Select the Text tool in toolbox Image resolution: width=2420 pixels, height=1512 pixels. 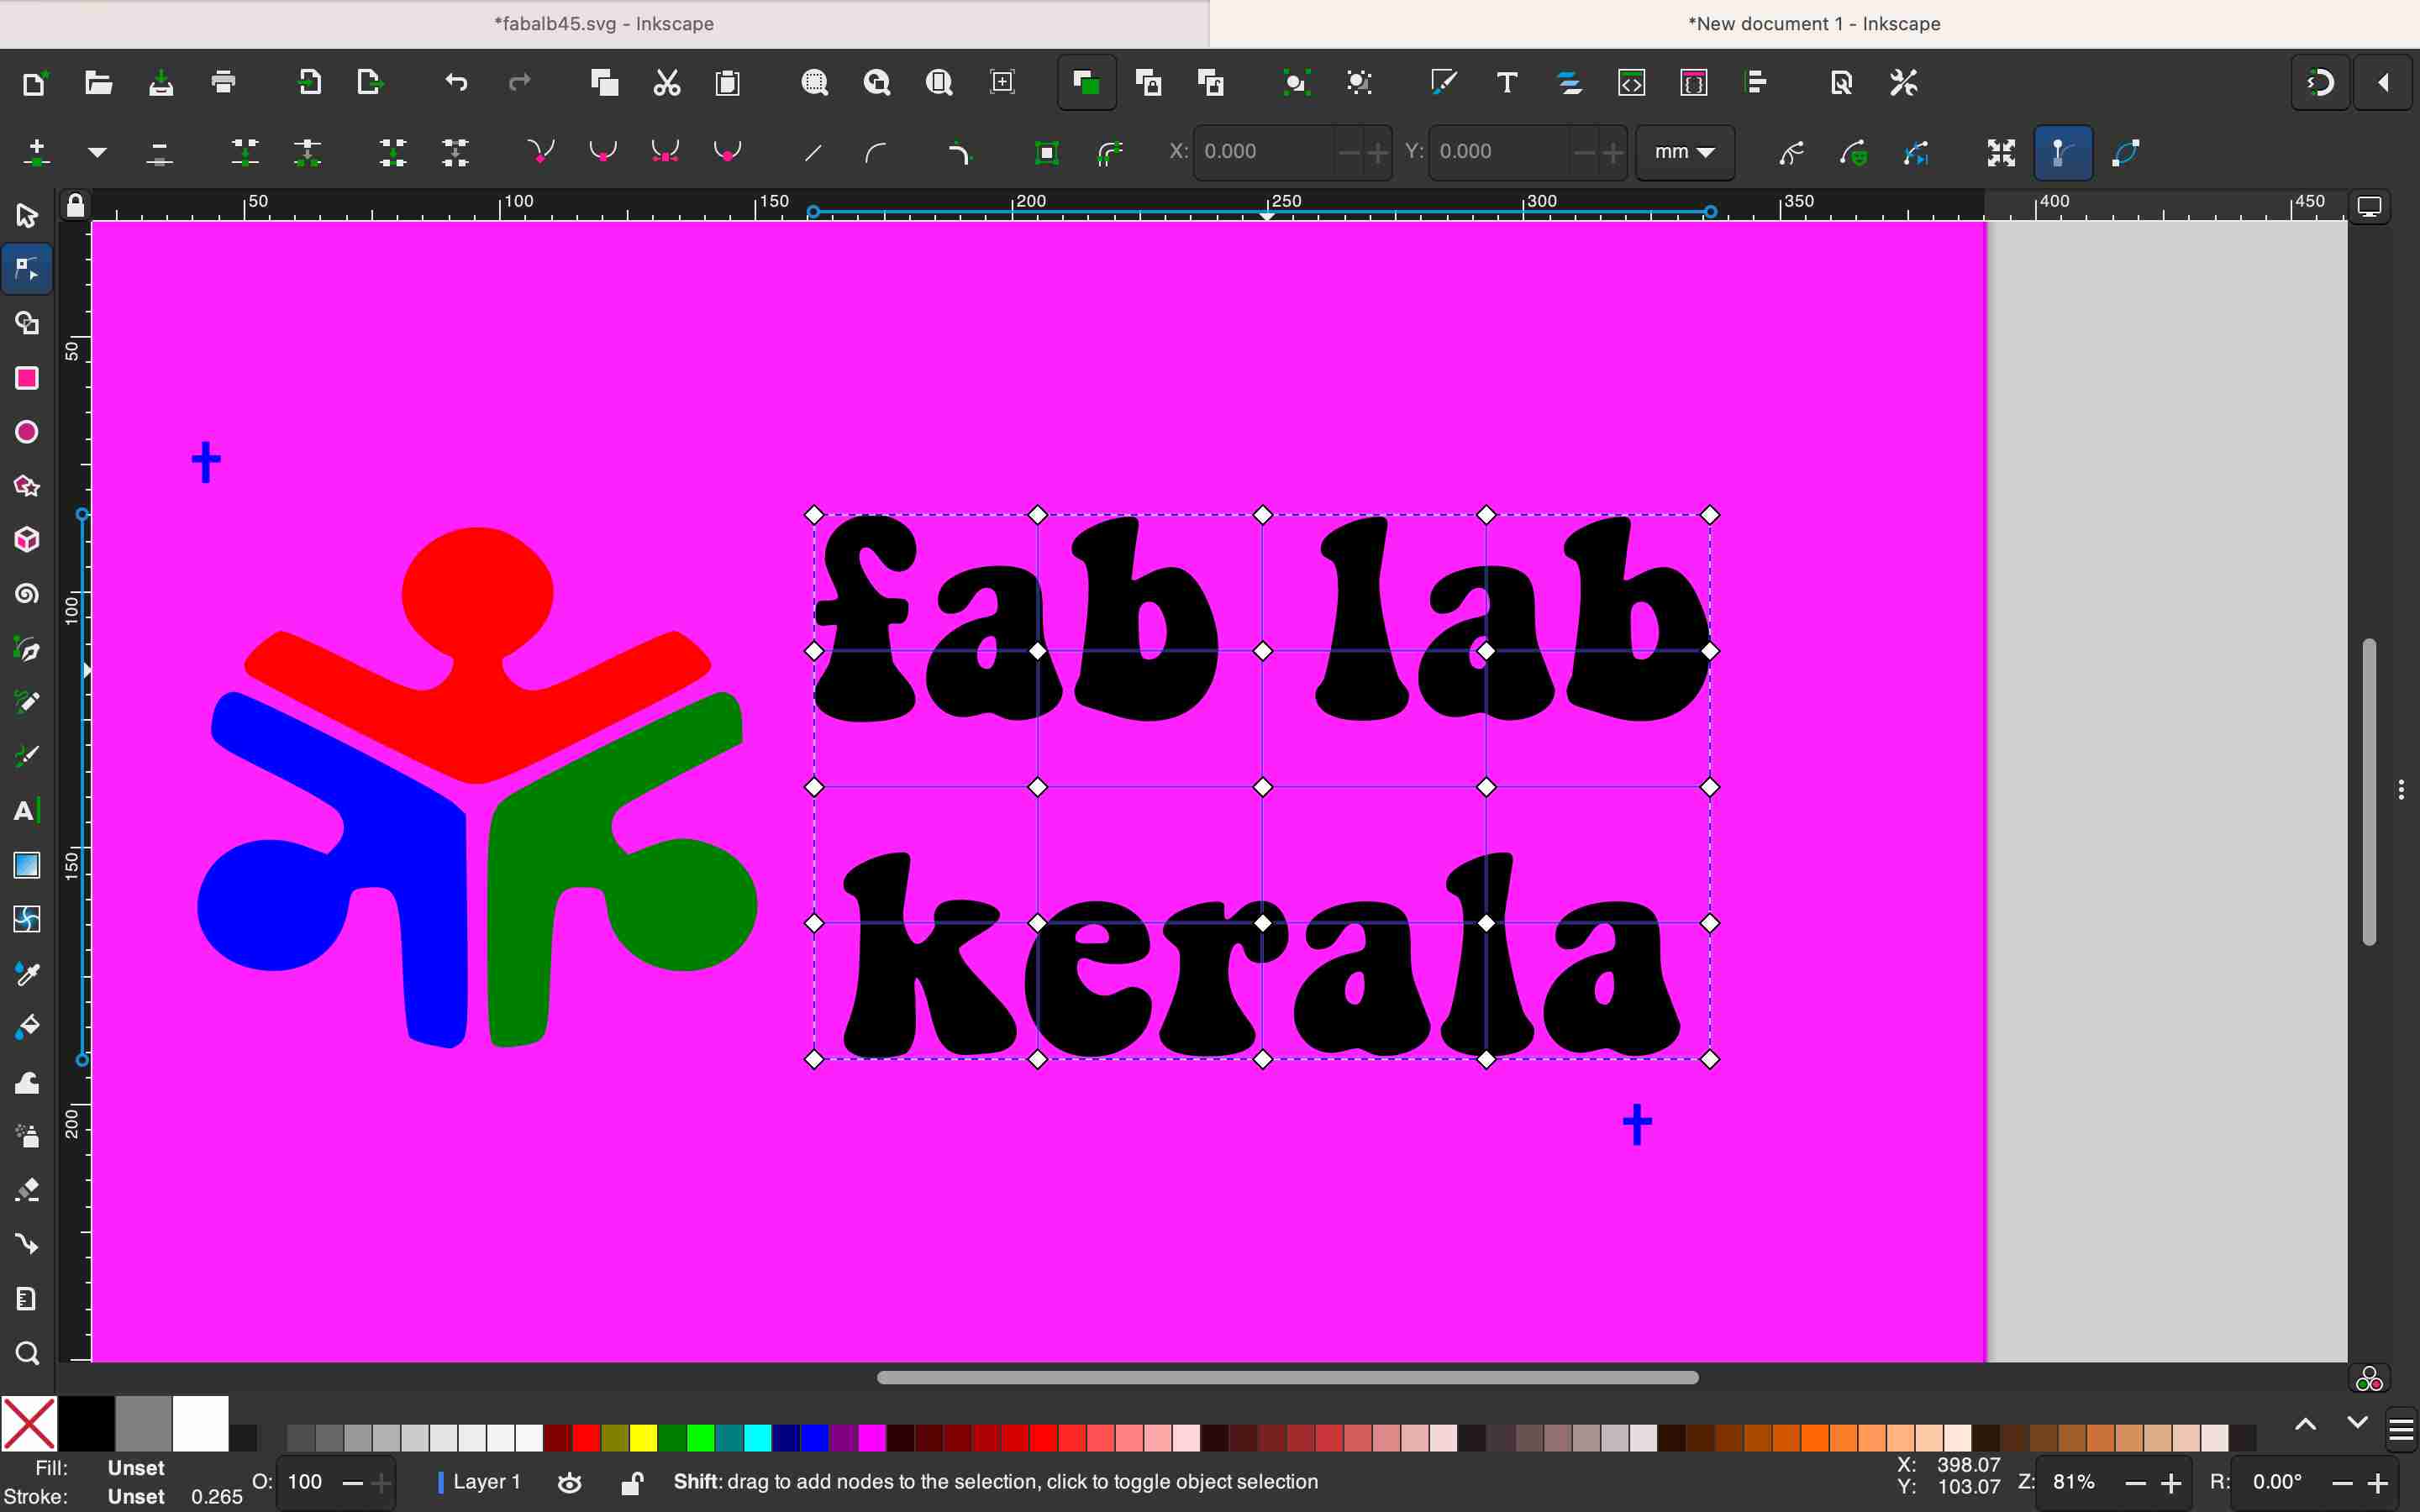point(27,811)
